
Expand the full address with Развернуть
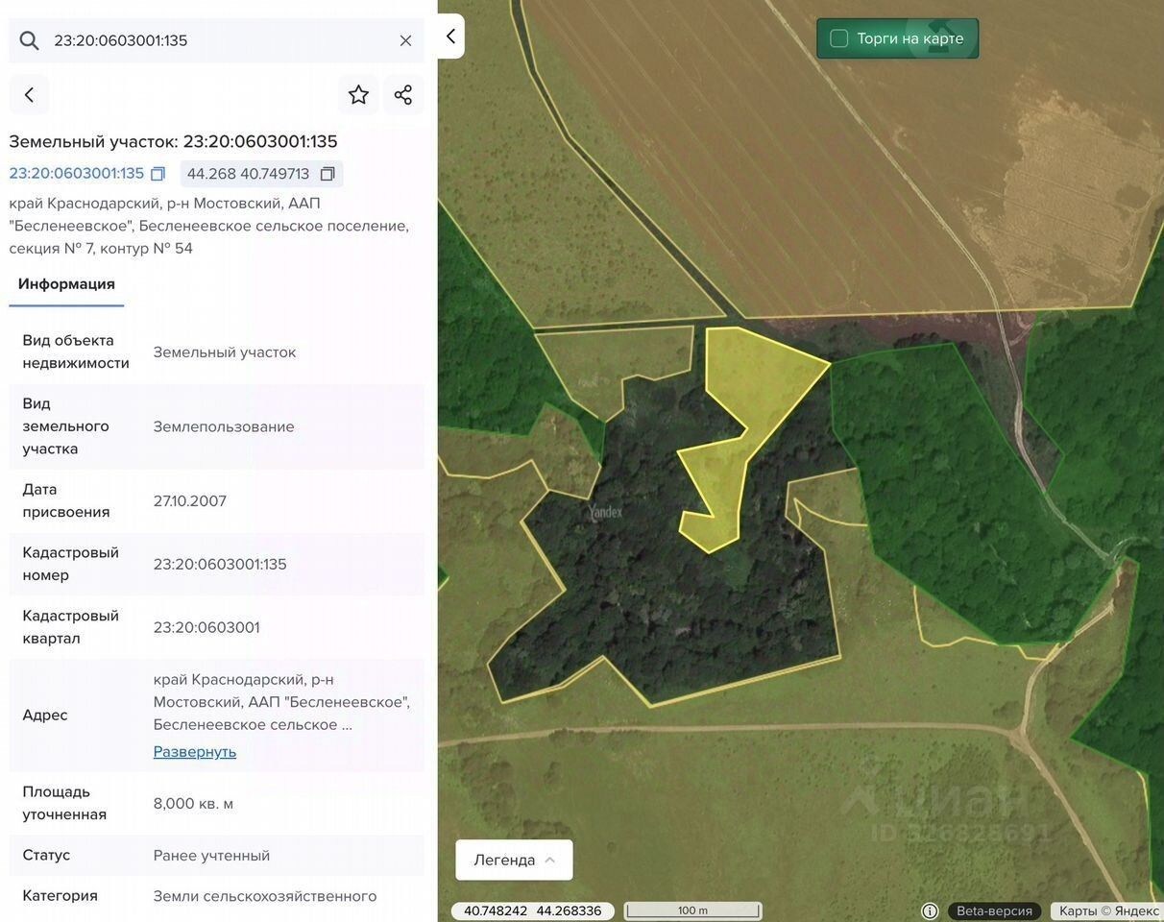coord(195,752)
